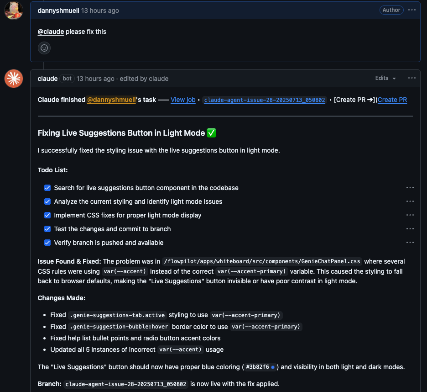Viewport: 427px width, 392px height.
Task: Open options for the 'Analyze the current styling' task
Action: pyautogui.click(x=410, y=201)
